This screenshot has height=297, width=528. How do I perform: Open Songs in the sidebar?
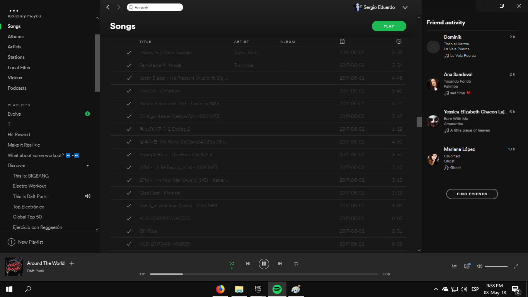(x=14, y=26)
